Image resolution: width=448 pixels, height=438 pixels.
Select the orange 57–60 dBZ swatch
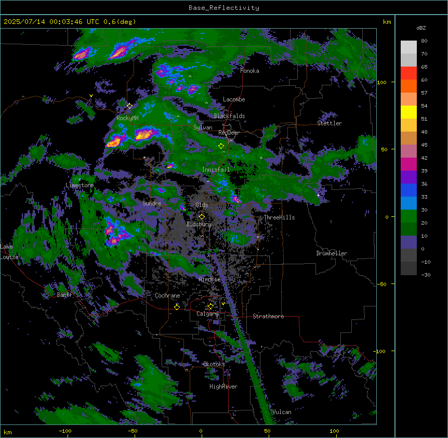pos(409,86)
